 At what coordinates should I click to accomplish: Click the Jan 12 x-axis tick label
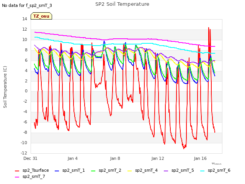158,158
